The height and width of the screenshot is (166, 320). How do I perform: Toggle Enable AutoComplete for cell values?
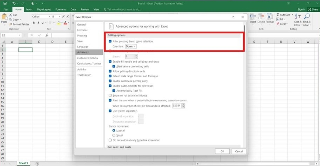(110, 86)
